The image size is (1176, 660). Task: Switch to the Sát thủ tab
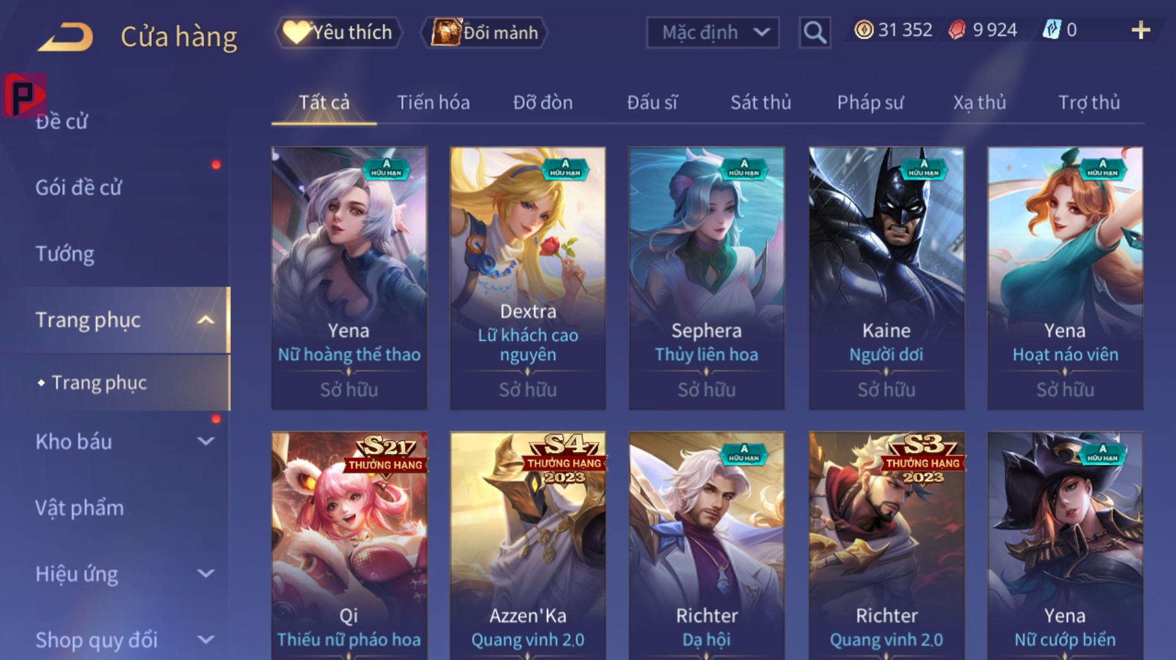tap(761, 102)
